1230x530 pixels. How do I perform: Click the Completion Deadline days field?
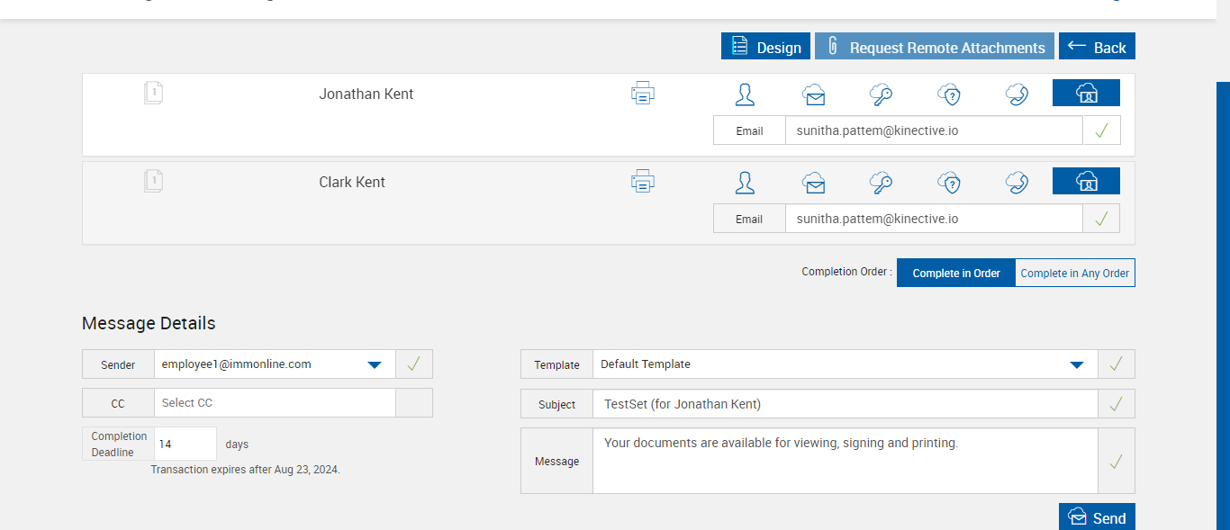[185, 444]
